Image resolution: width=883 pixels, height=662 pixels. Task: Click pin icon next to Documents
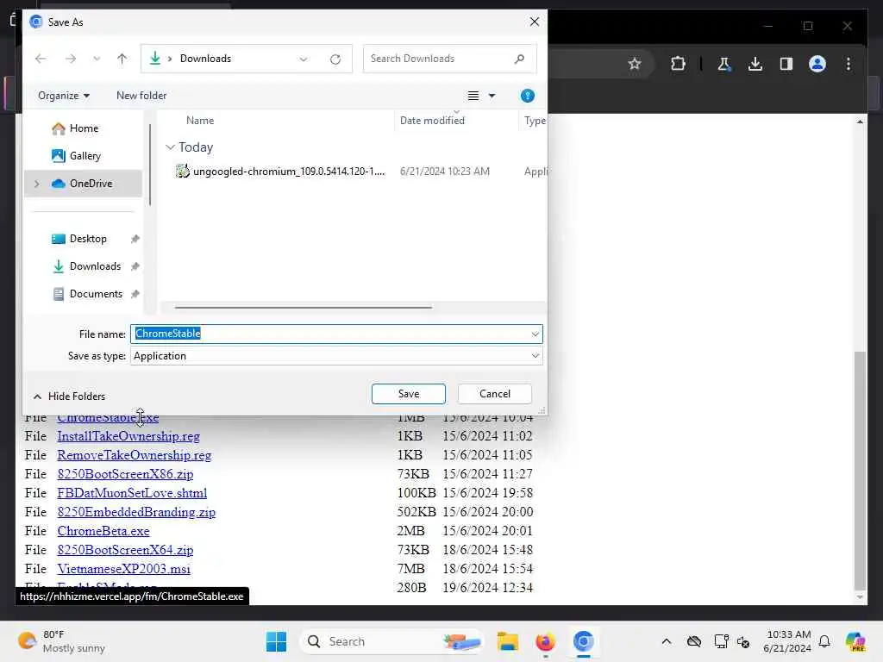pos(135,294)
